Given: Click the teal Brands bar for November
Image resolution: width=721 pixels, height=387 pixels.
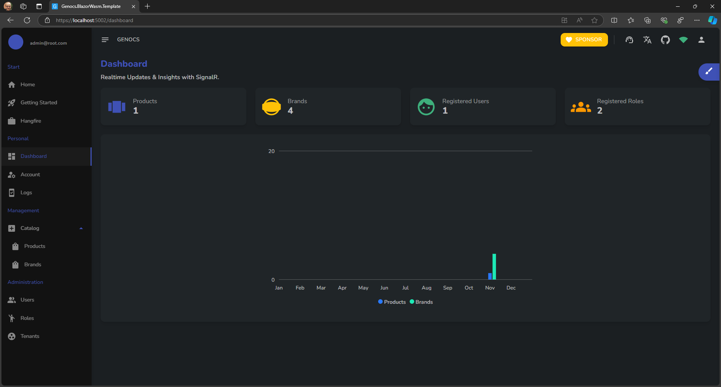Looking at the screenshot, I should [x=494, y=267].
